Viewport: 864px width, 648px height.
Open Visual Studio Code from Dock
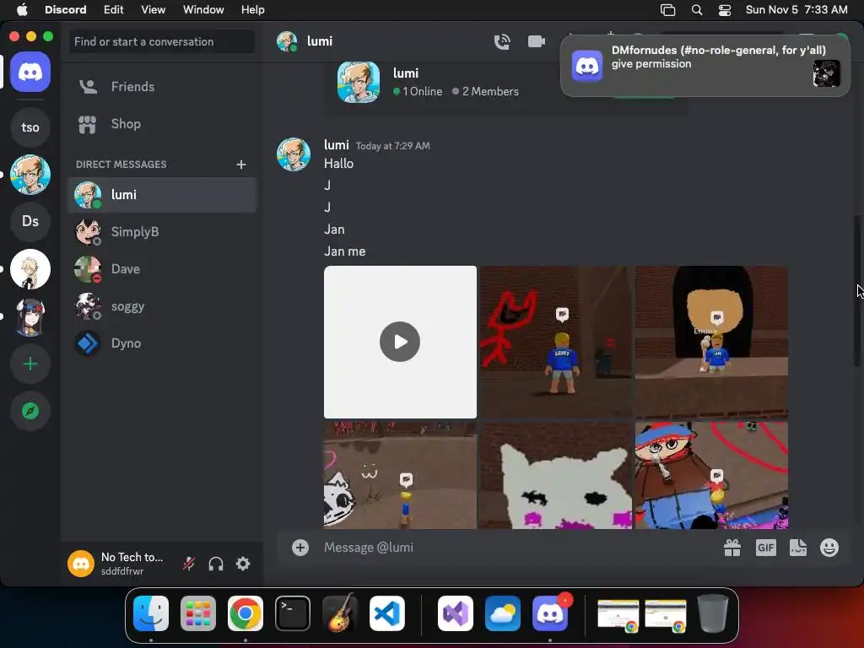(x=386, y=613)
